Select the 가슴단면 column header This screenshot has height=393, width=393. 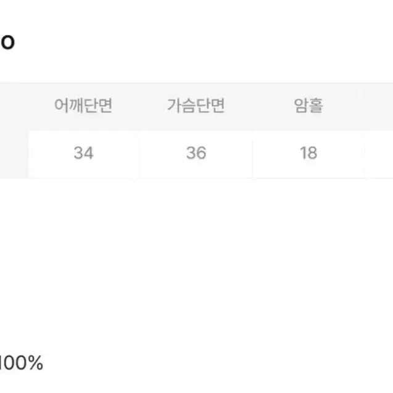tap(196, 106)
